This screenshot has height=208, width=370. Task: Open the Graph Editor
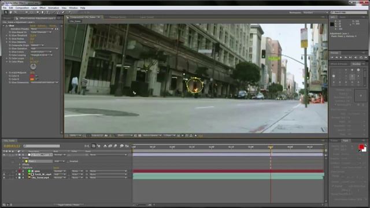pyautogui.click(x=127, y=146)
